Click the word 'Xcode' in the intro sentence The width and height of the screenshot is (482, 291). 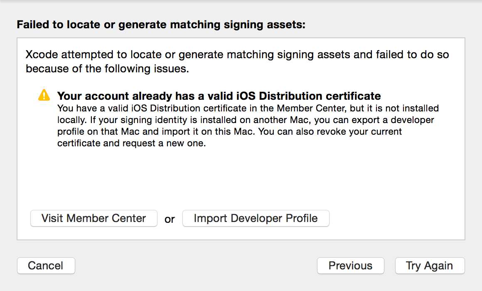click(42, 54)
